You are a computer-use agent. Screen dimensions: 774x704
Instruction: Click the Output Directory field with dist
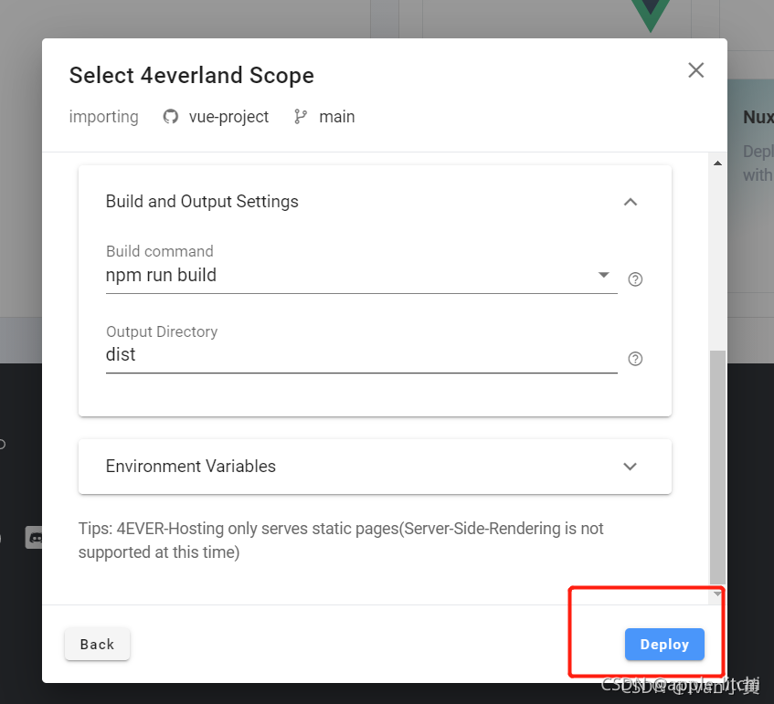coord(361,354)
